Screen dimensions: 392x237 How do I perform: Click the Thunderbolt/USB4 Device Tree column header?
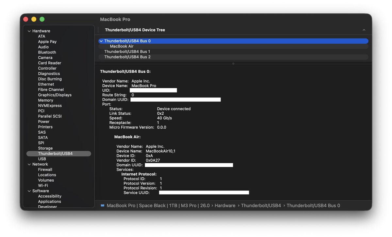135,30
